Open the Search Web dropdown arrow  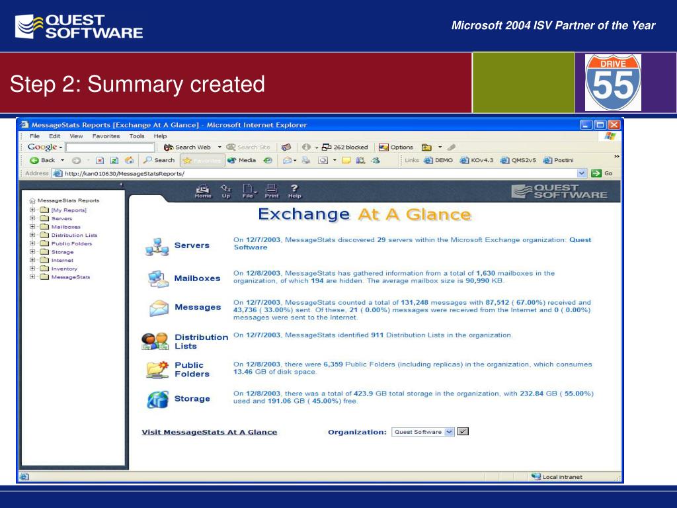[x=219, y=148]
